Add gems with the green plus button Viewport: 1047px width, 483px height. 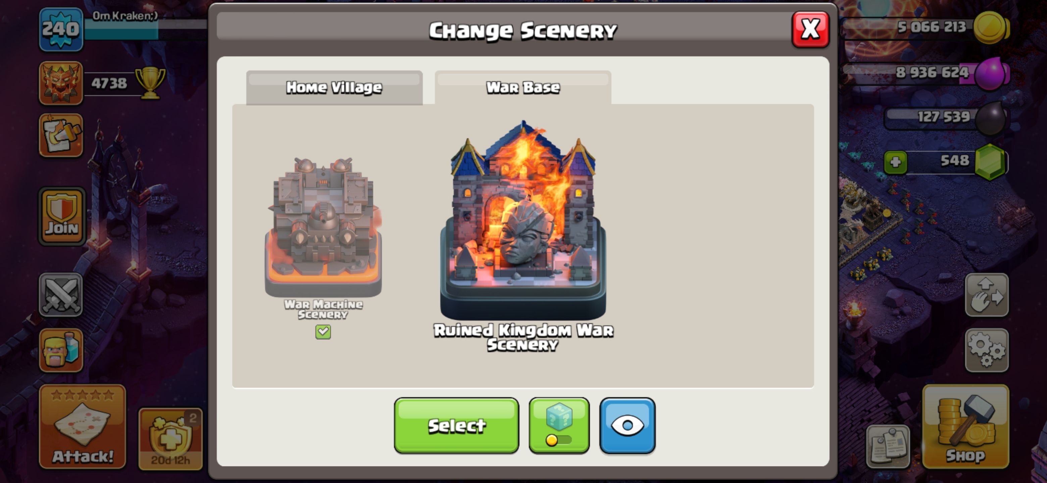[x=895, y=162]
